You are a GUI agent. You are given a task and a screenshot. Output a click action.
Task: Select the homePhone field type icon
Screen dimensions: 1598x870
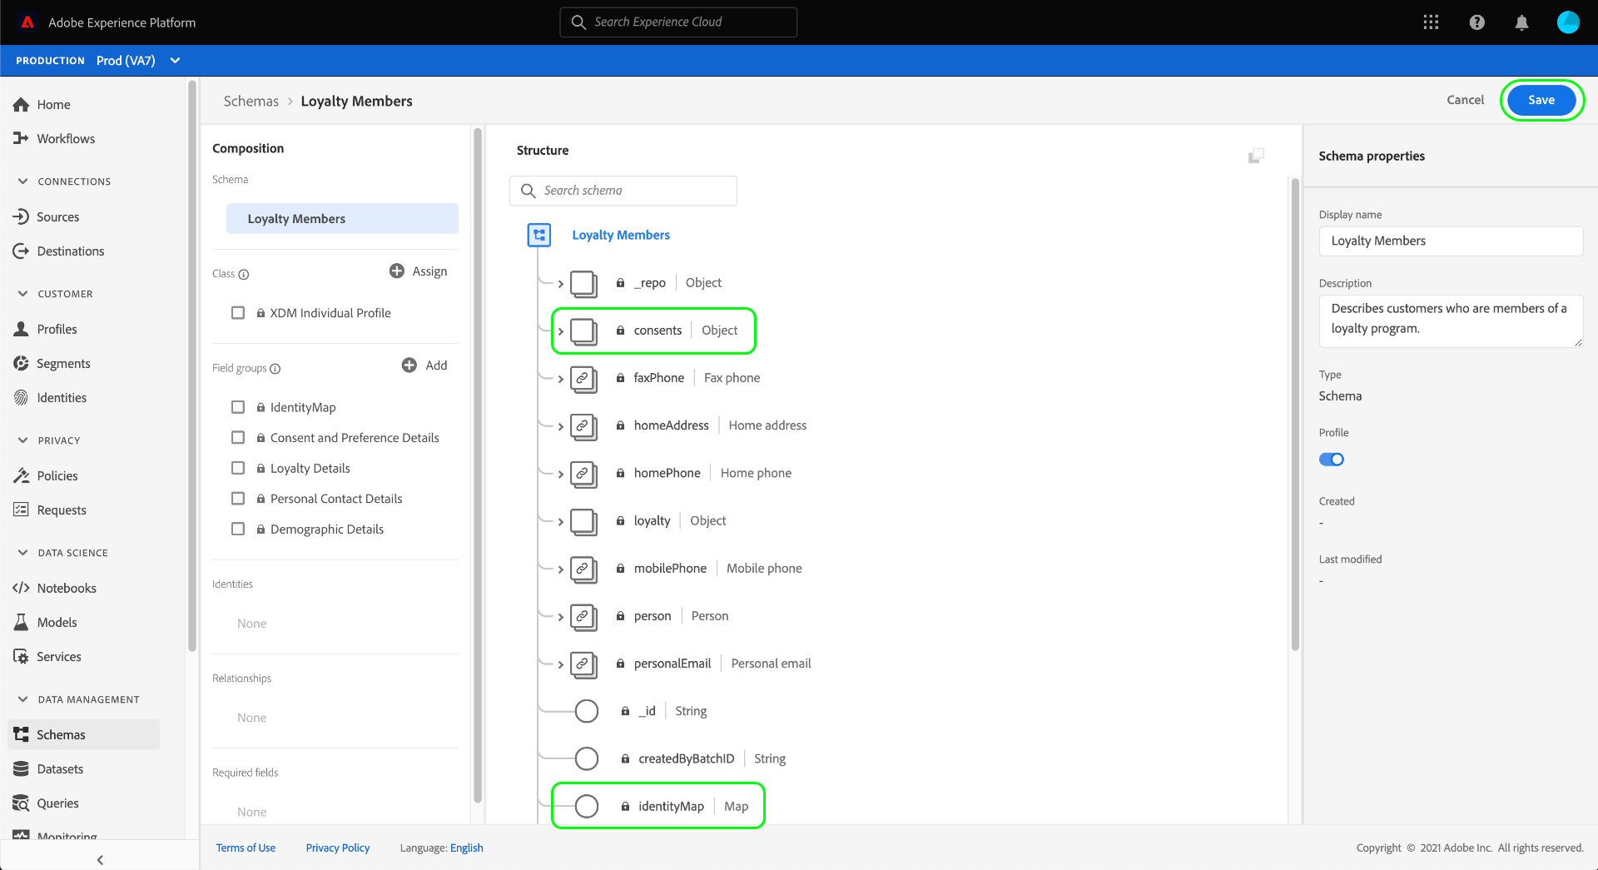583,473
